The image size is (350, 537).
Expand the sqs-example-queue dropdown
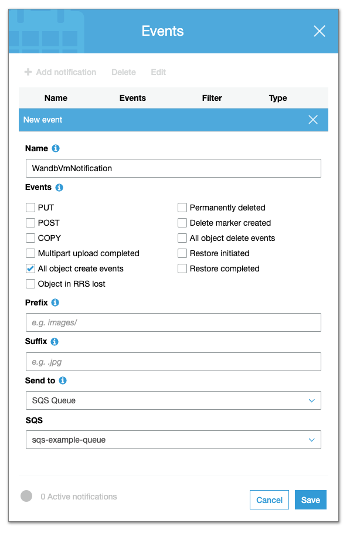[x=173, y=440]
